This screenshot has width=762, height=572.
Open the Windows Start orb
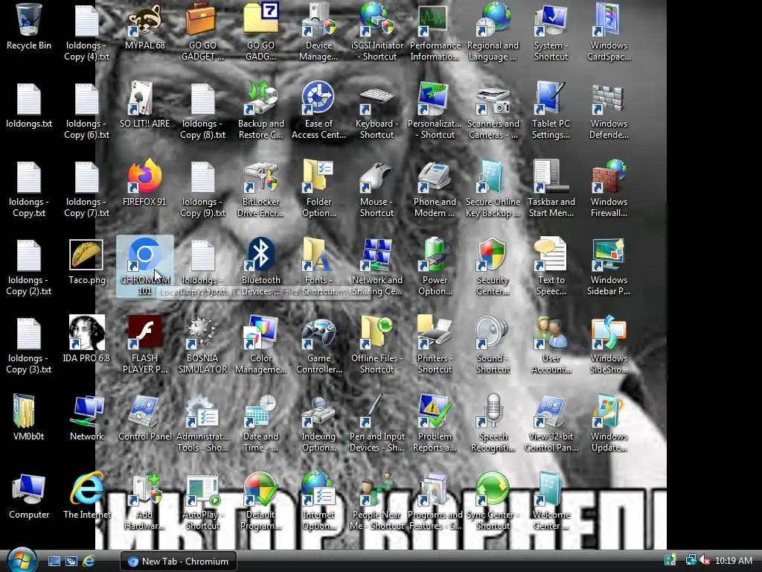22,560
